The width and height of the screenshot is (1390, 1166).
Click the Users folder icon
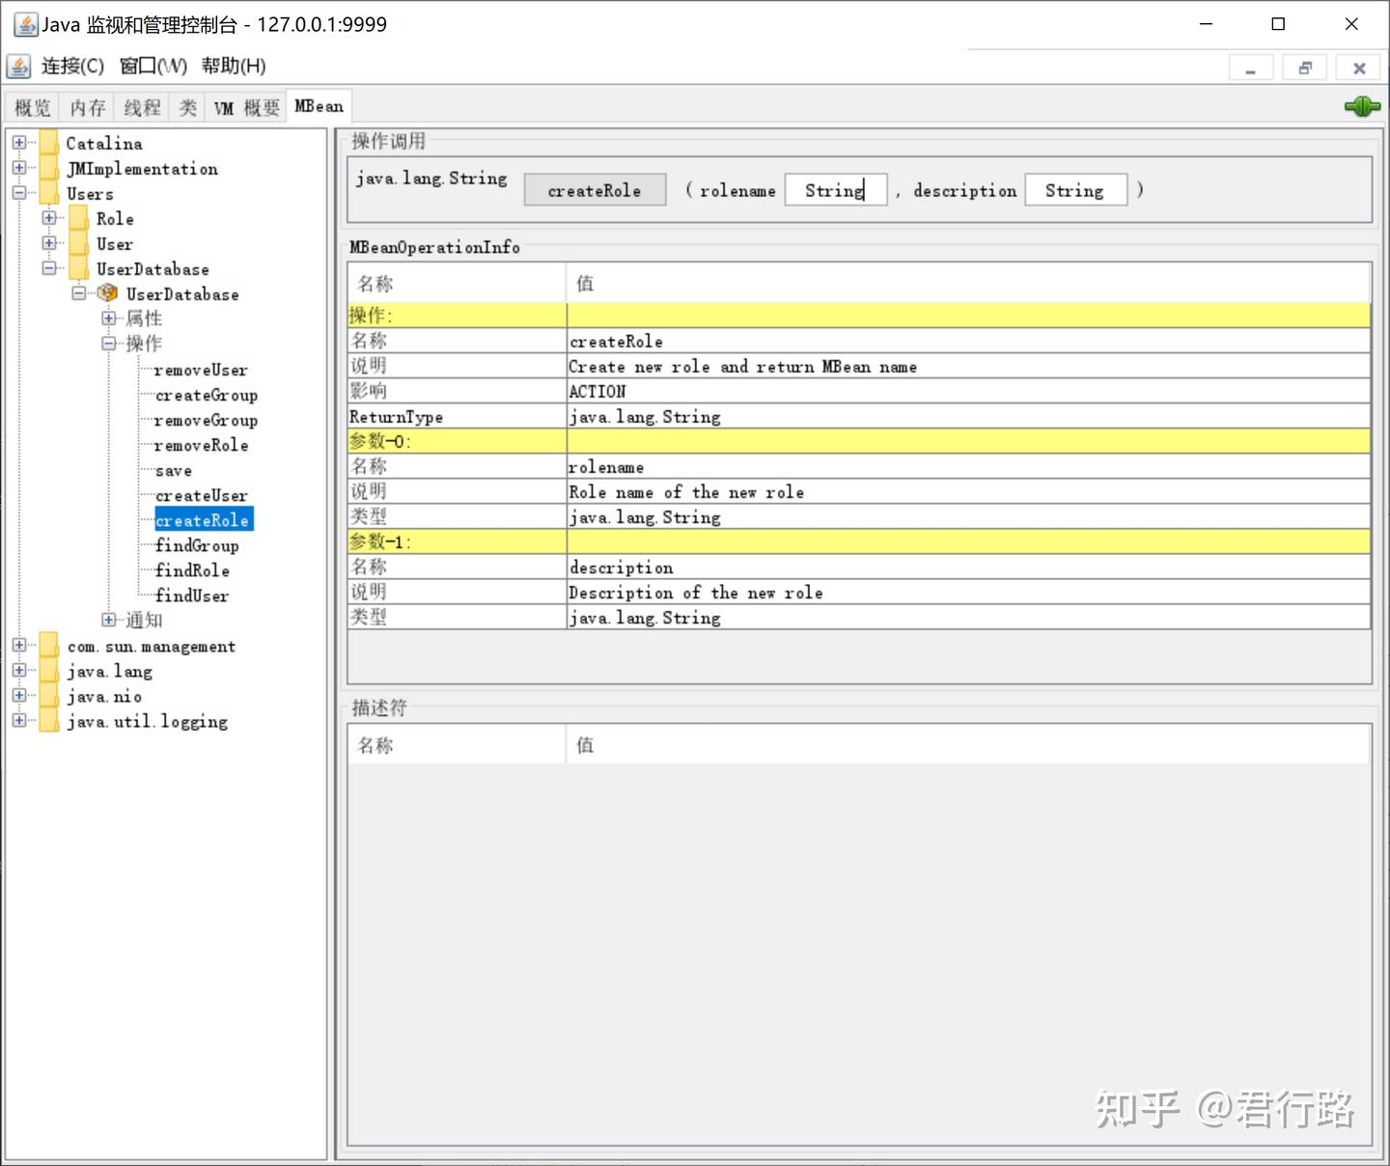48,193
